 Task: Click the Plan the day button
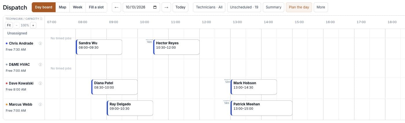click(x=299, y=7)
